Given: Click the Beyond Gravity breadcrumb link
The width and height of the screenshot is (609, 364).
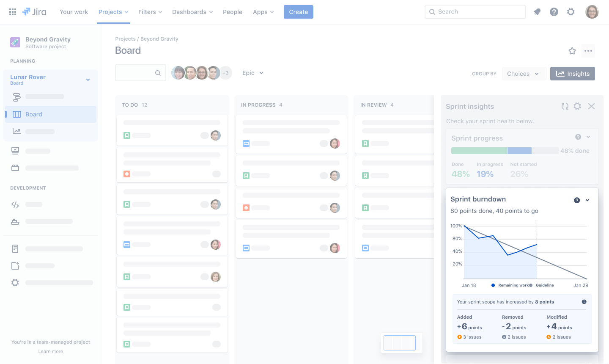Looking at the screenshot, I should pyautogui.click(x=159, y=39).
